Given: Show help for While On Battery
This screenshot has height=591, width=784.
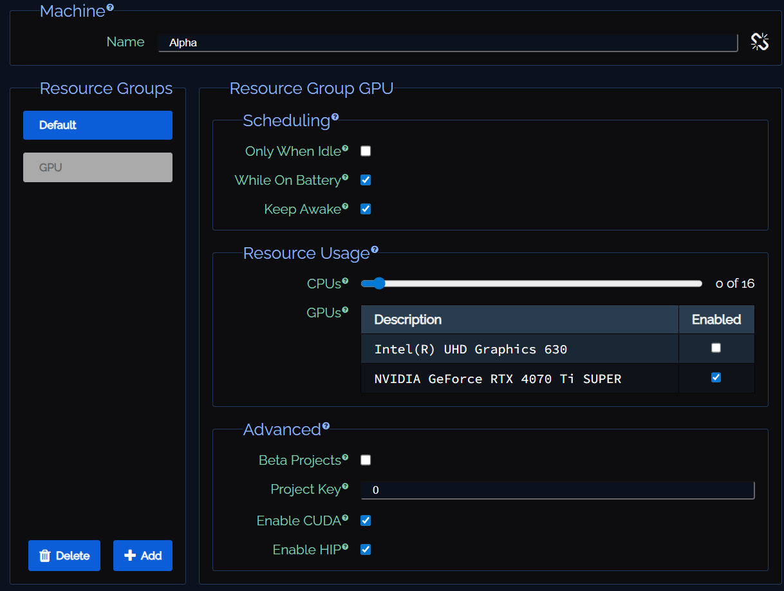Looking at the screenshot, I should coord(345,177).
